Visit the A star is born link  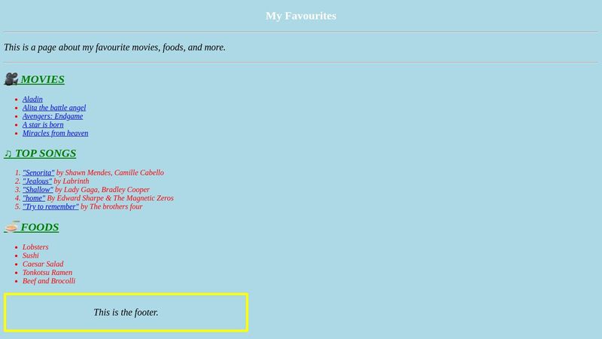(43, 124)
